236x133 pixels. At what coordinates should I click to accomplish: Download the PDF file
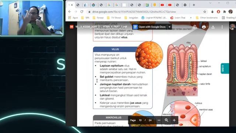coord(213,27)
